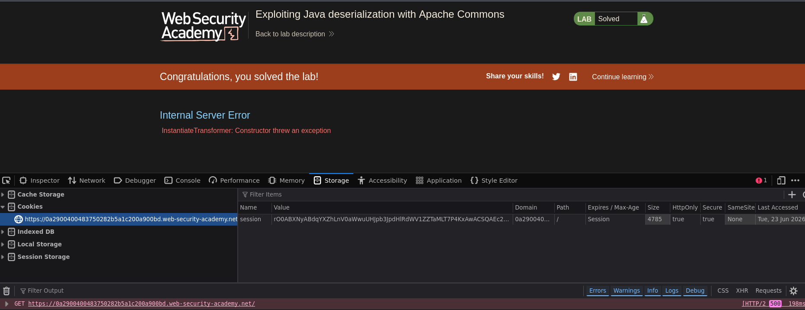Toggle the Logs console filter

tap(672, 291)
